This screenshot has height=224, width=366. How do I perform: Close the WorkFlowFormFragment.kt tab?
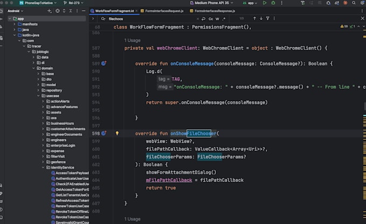136,11
